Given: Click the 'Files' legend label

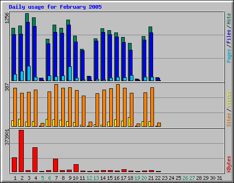Looking at the screenshot, I should coord(229,36).
